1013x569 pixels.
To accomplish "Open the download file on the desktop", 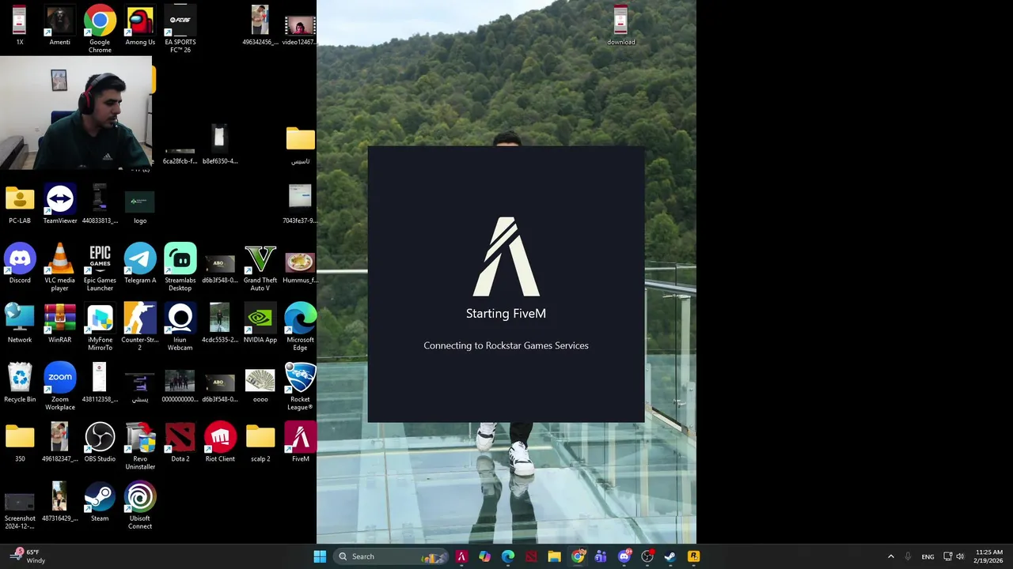I will click(x=621, y=26).
